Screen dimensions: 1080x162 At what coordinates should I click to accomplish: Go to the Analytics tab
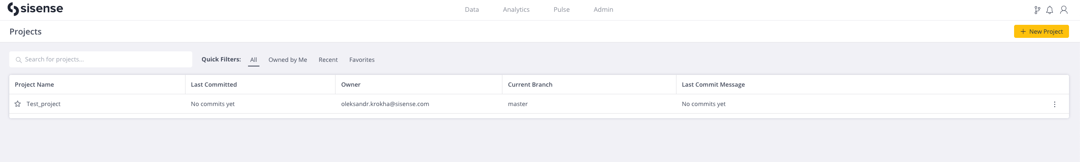point(516,9)
